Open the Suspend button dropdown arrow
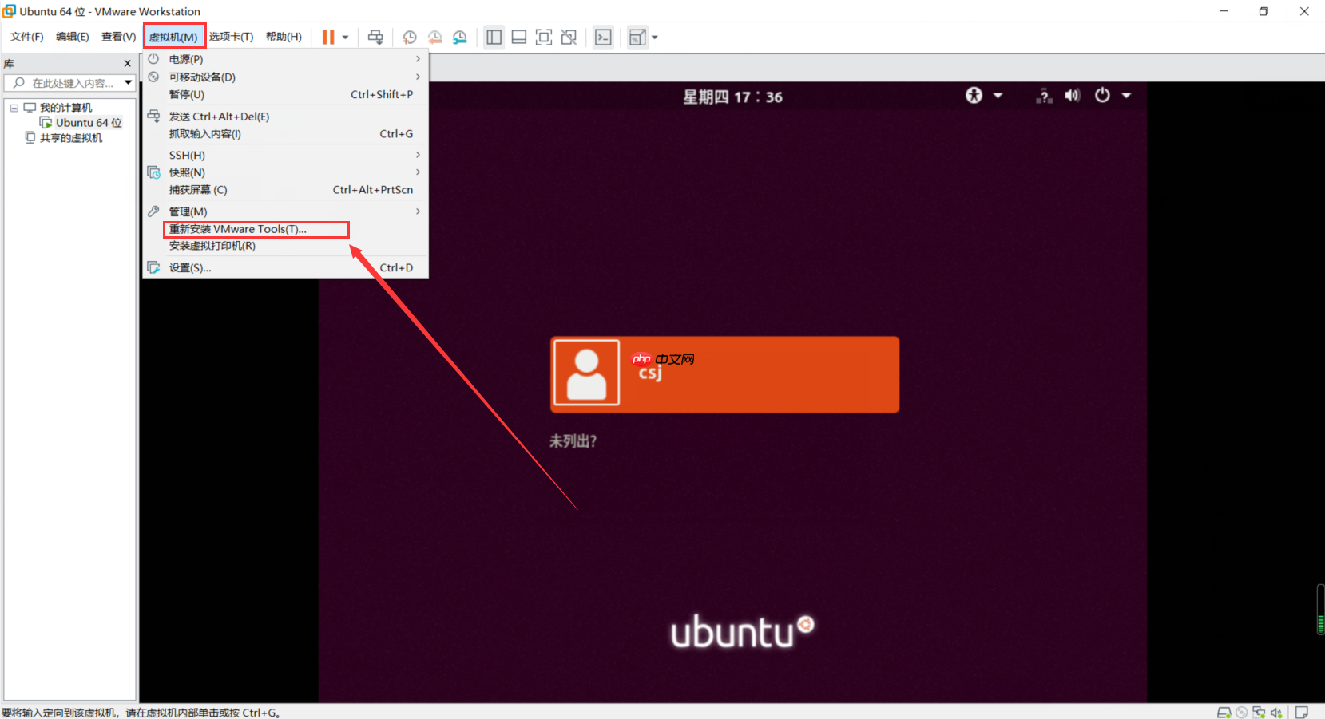1325x719 pixels. (x=345, y=37)
